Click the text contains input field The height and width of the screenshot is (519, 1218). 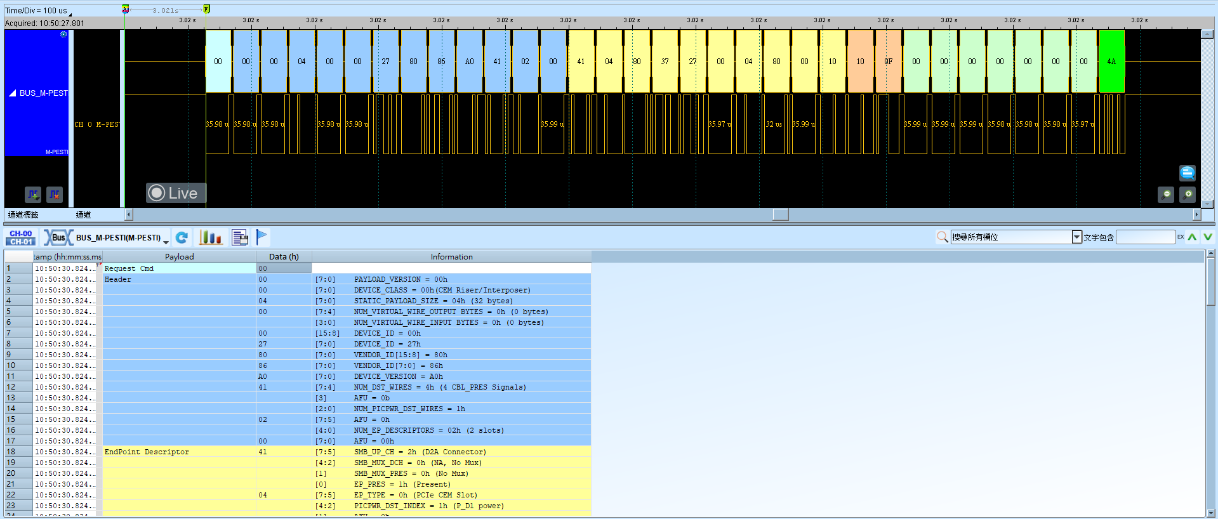[x=1146, y=237]
